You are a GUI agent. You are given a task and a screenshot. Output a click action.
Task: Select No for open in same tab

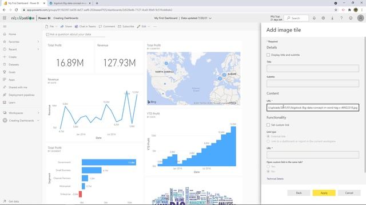[x=268, y=171]
